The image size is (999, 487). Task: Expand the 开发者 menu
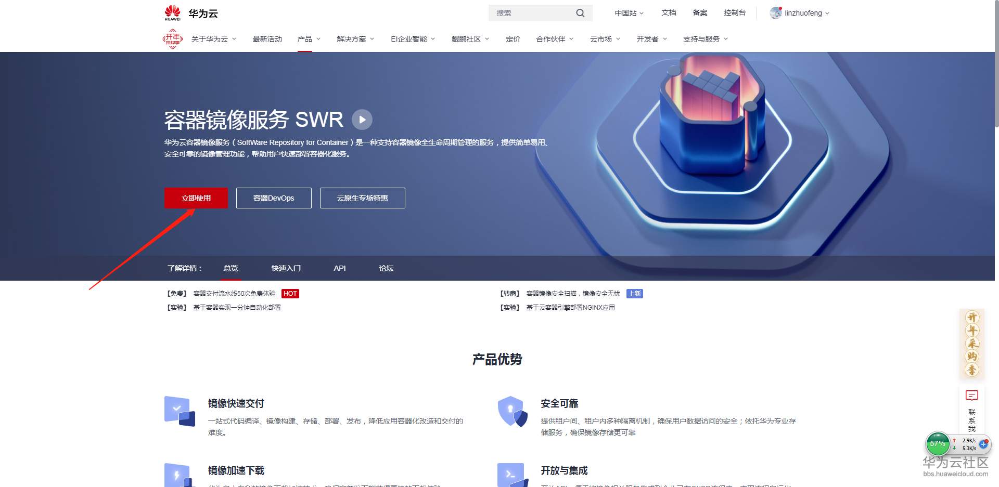coord(651,39)
